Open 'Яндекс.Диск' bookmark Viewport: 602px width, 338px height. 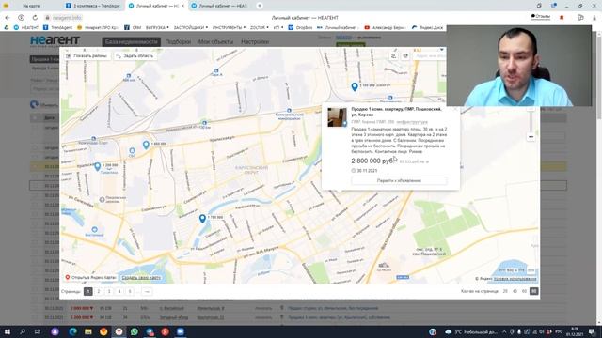point(427,27)
